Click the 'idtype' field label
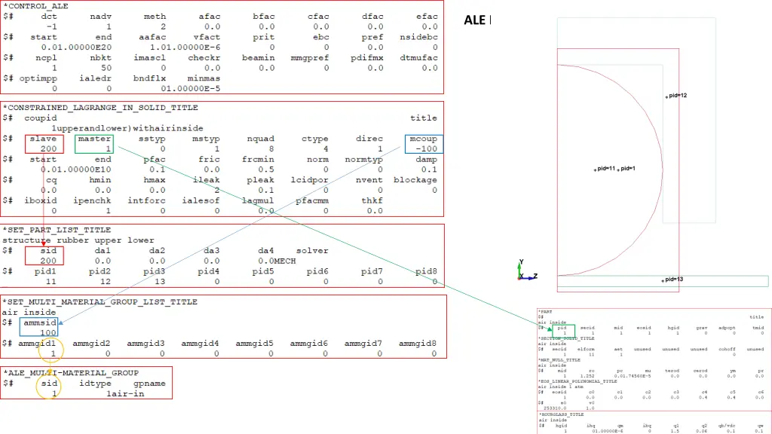The height and width of the screenshot is (434, 772). 95,383
